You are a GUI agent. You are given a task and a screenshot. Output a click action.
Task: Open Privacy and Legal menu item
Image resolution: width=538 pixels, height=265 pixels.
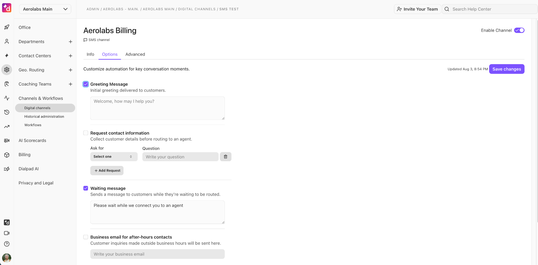pyautogui.click(x=36, y=183)
